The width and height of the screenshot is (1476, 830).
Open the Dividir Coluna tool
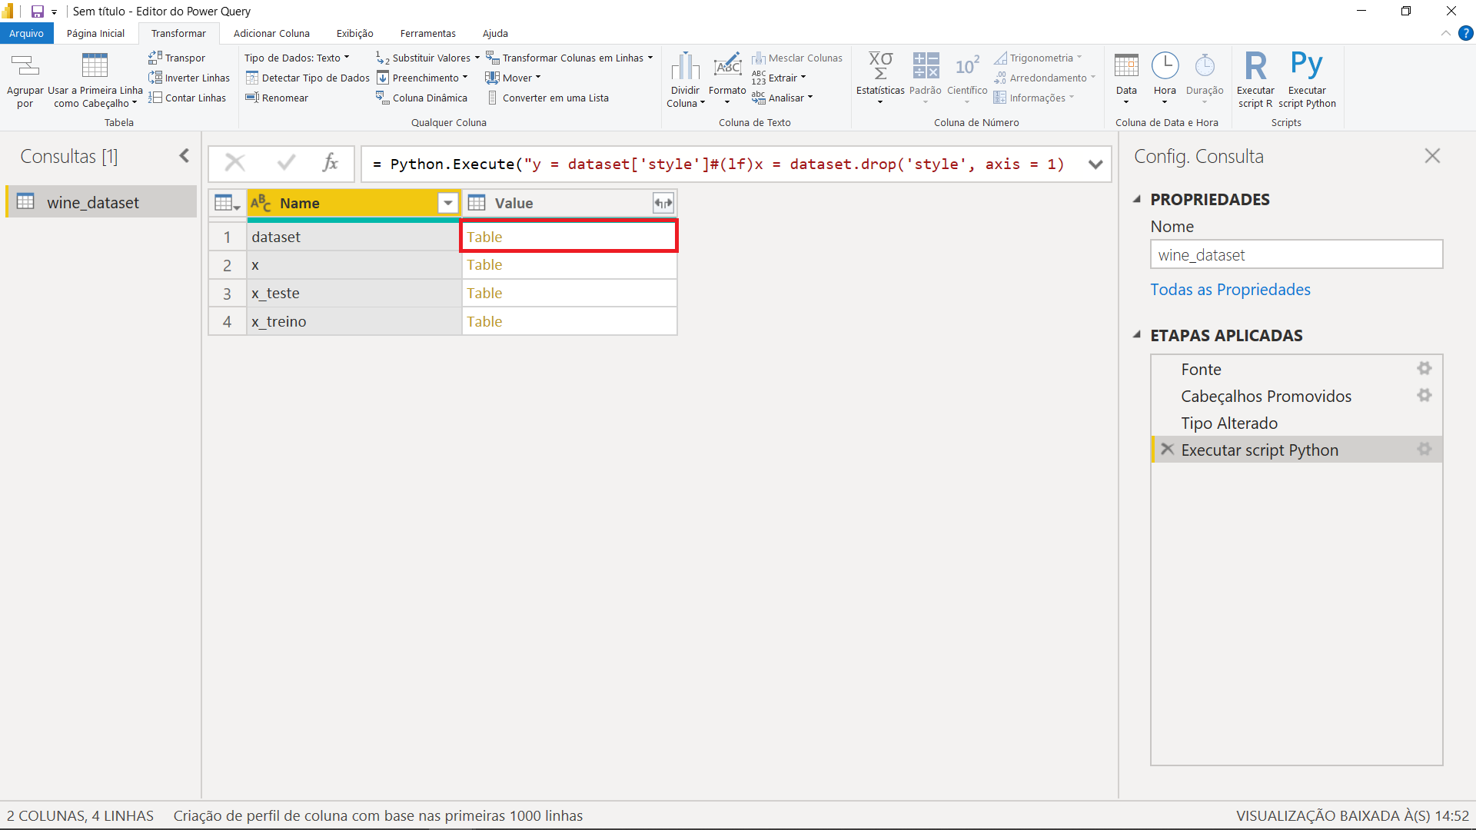coord(685,79)
